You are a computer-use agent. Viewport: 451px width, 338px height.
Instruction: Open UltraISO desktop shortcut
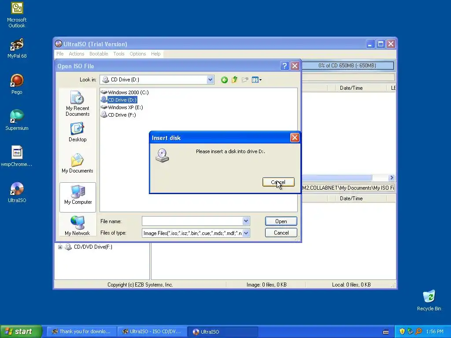click(x=17, y=192)
